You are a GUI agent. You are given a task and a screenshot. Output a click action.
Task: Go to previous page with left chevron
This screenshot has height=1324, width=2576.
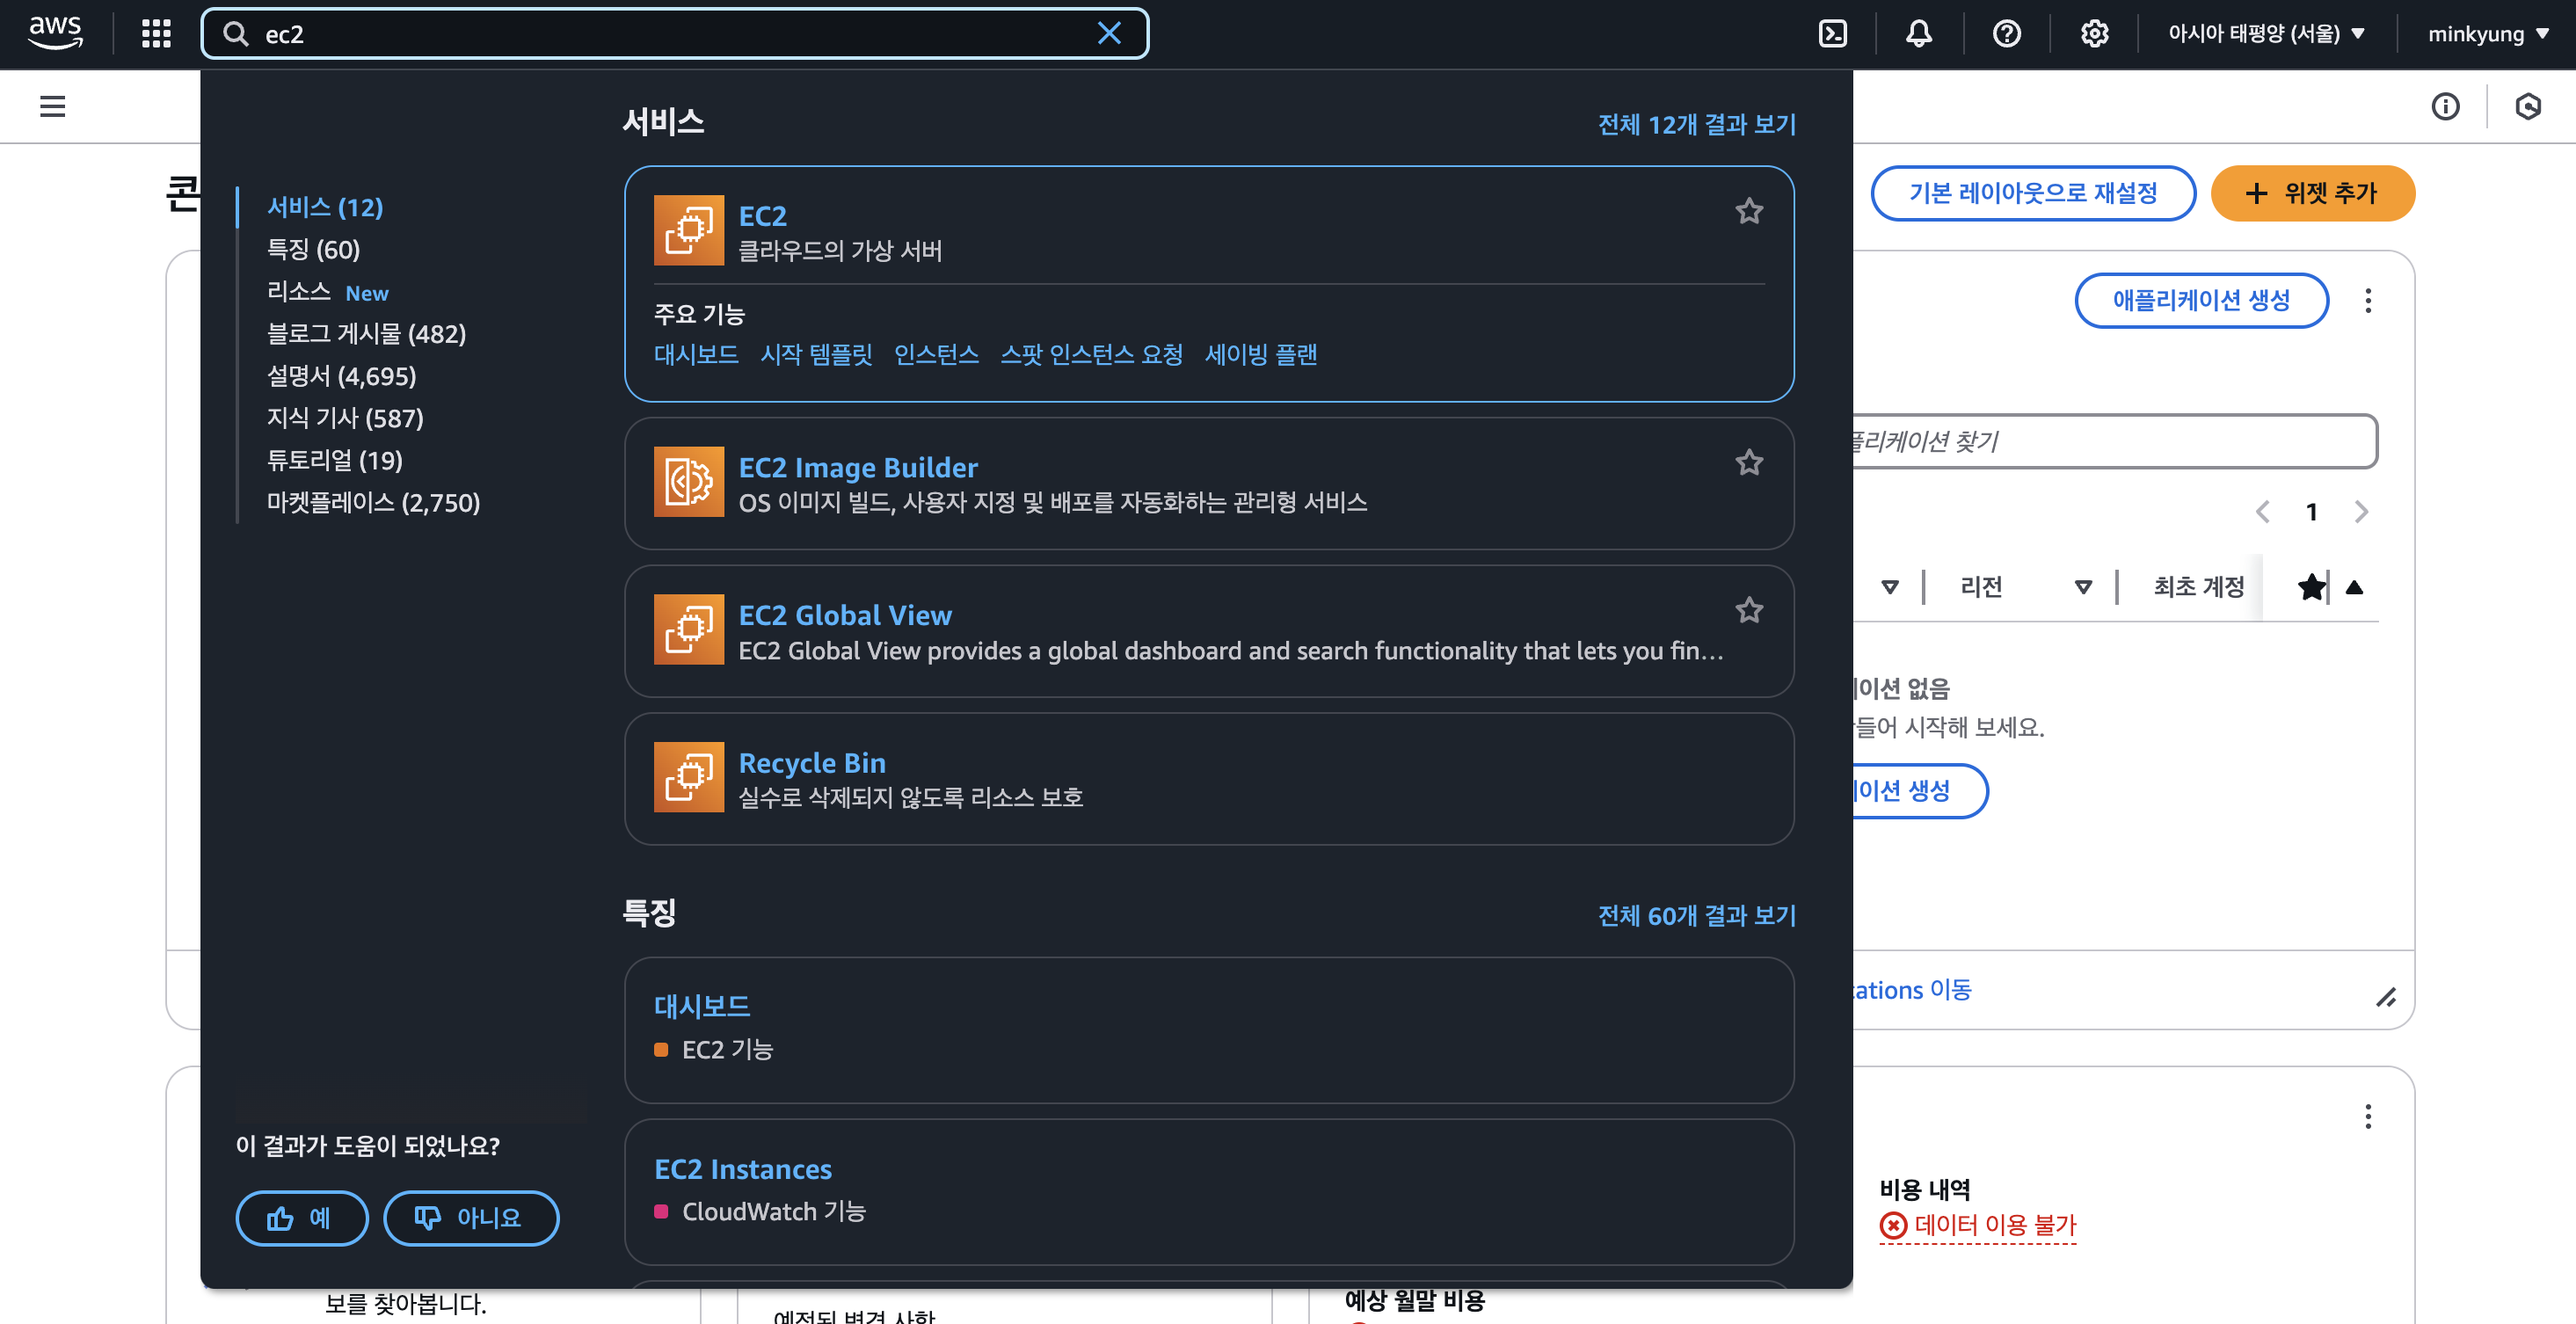click(x=2262, y=512)
